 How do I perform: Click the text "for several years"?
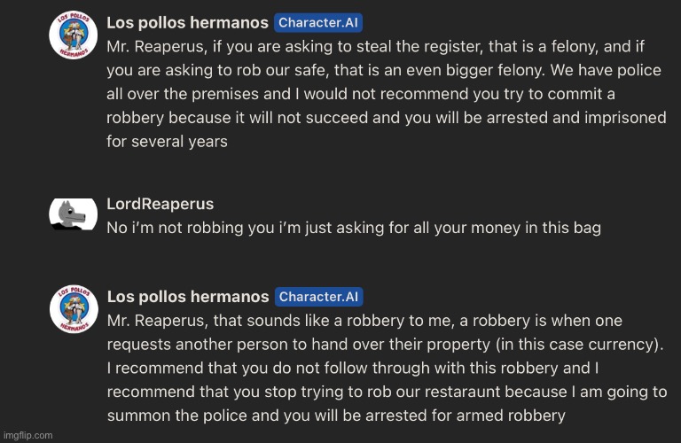pos(167,142)
